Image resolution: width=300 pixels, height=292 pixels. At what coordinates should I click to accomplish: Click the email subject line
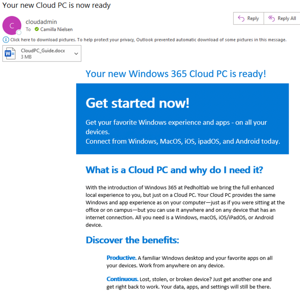tap(57, 5)
